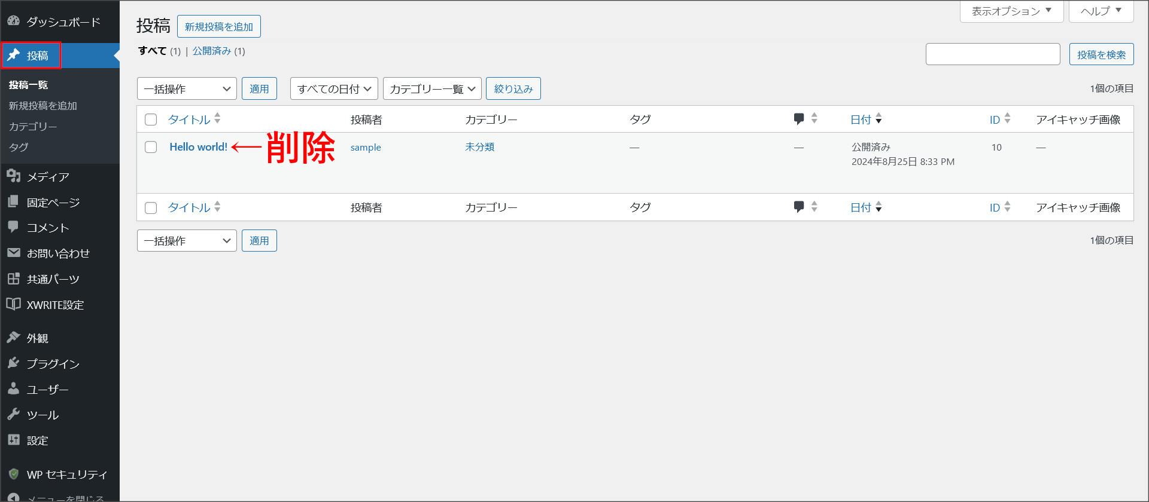This screenshot has height=502, width=1149.
Task: Click the sample author link
Action: click(x=366, y=148)
